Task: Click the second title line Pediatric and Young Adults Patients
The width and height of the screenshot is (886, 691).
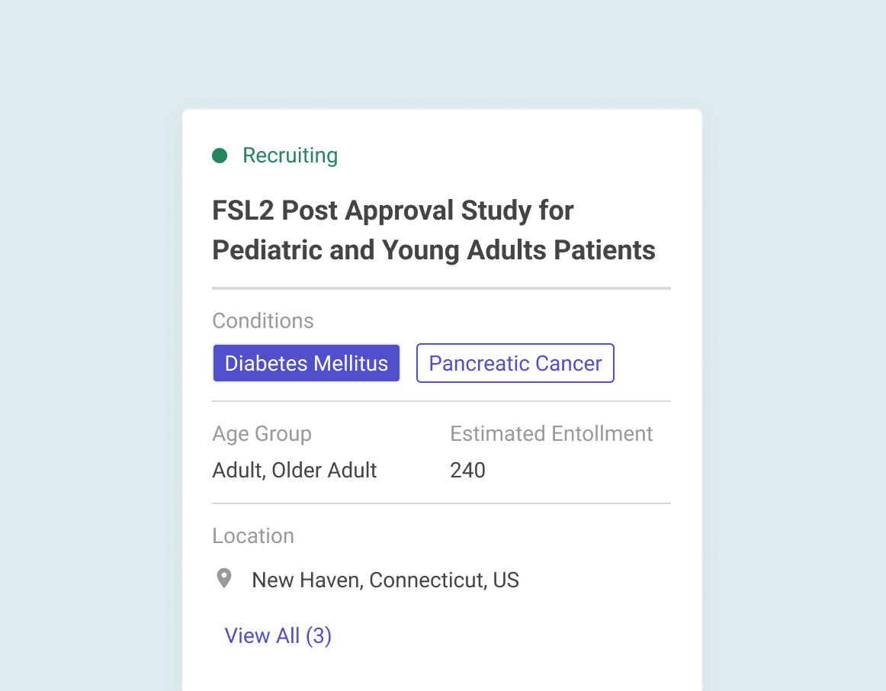Action: click(434, 250)
